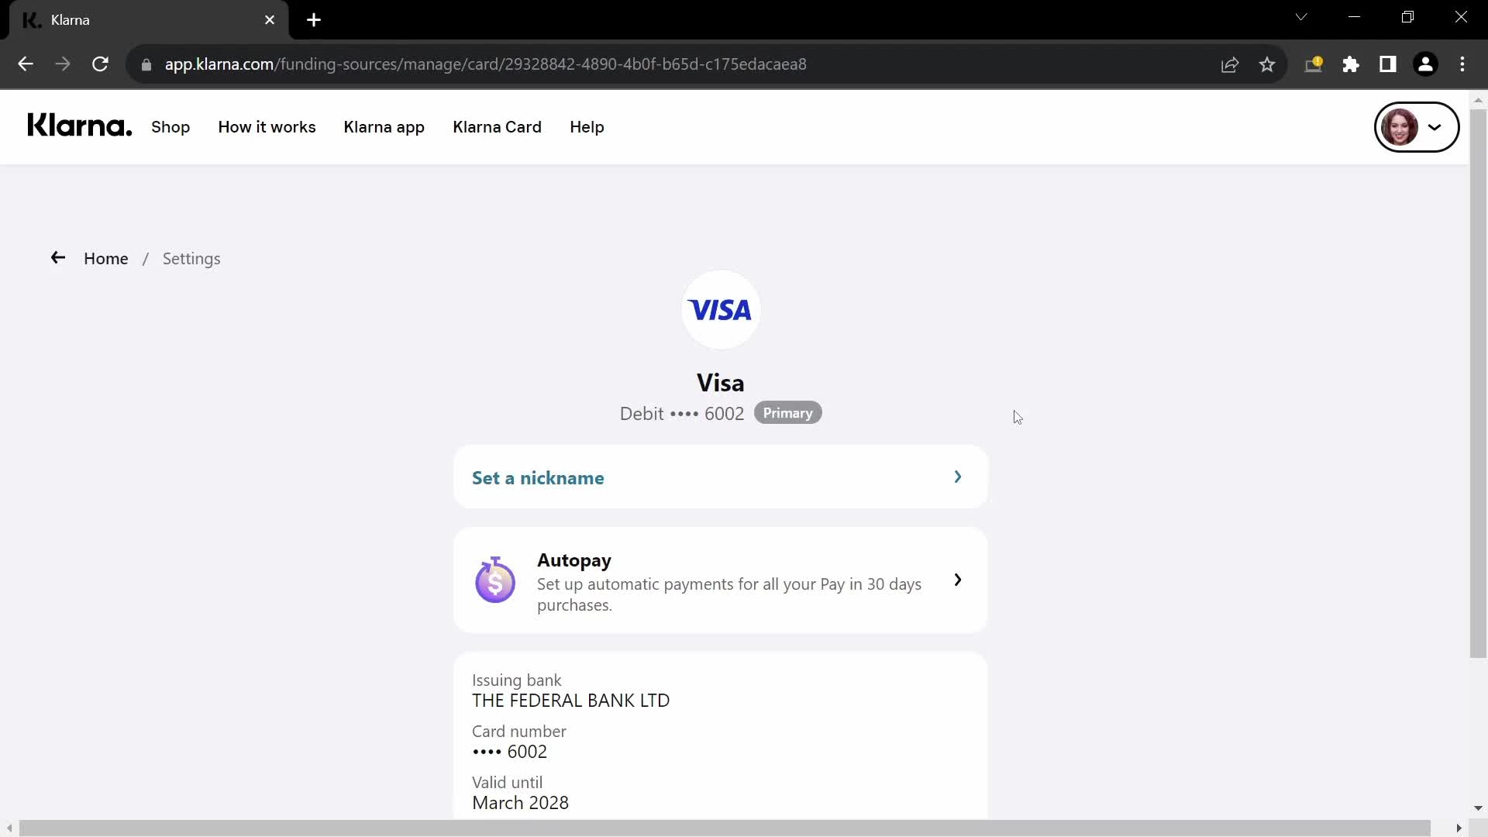The width and height of the screenshot is (1488, 837).
Task: Click the scroll up arrow
Action: coord(1478,100)
